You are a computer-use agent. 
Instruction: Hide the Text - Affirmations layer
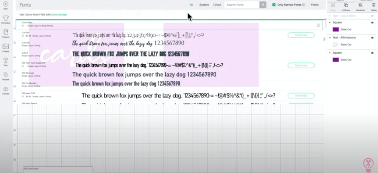[372, 38]
